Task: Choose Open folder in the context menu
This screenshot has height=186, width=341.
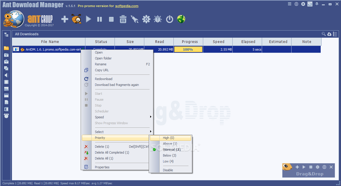Action: coord(117,58)
